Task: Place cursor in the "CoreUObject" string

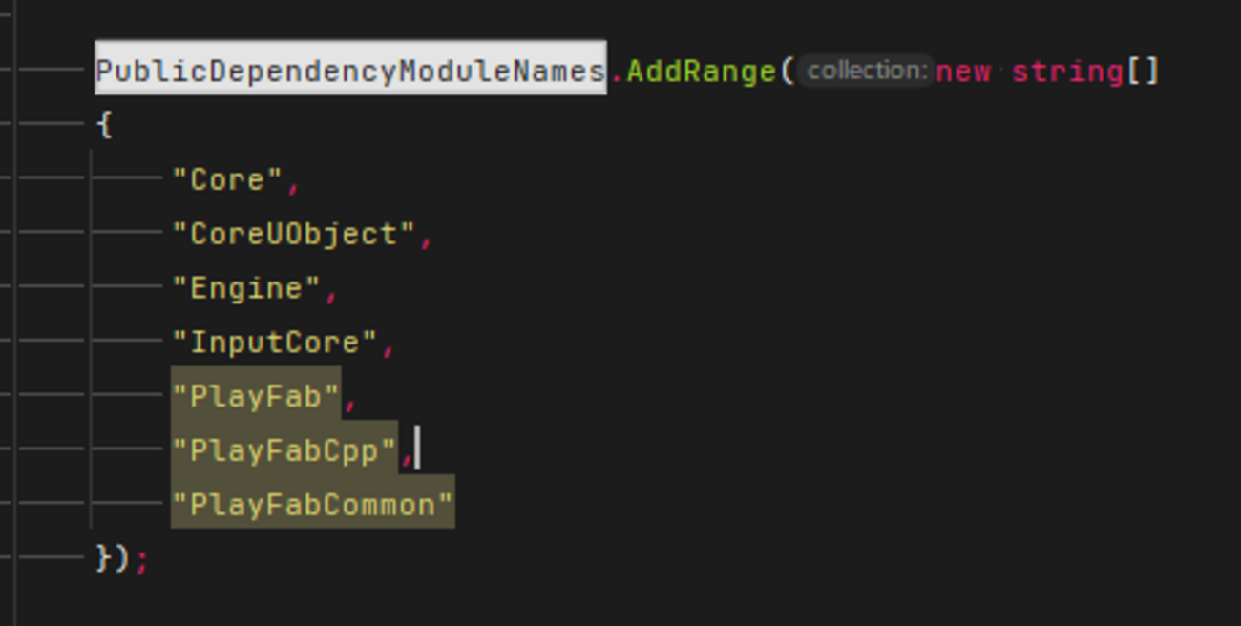Action: pyautogui.click(x=293, y=234)
